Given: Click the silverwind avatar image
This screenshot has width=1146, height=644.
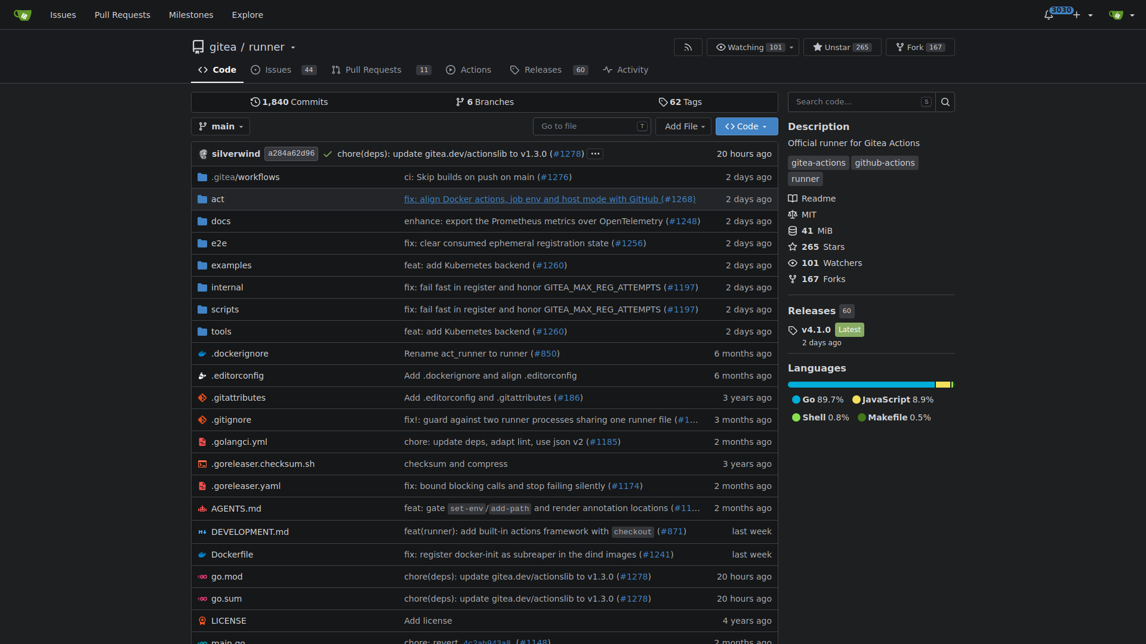Looking at the screenshot, I should pyautogui.click(x=203, y=154).
